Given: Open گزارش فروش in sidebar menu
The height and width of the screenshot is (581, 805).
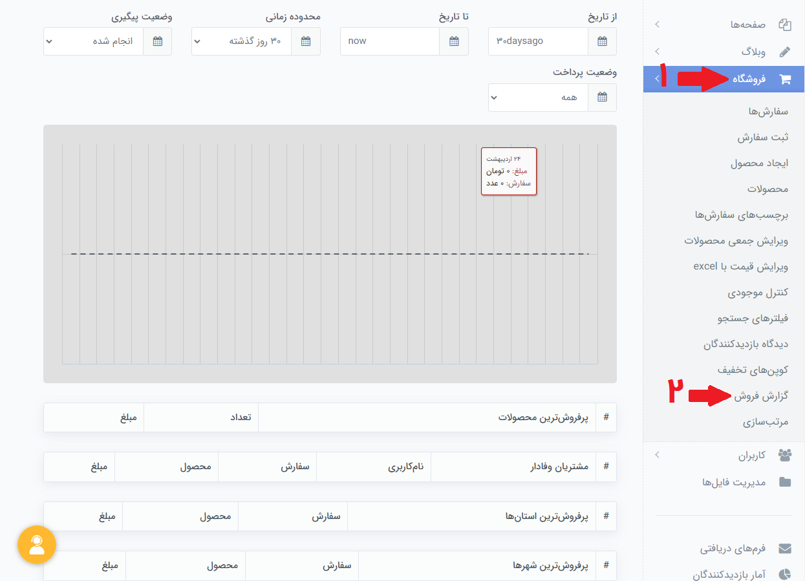Looking at the screenshot, I should [760, 396].
